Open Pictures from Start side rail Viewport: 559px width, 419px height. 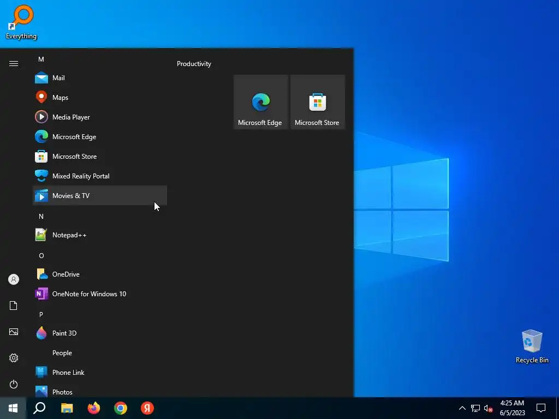coord(14,332)
